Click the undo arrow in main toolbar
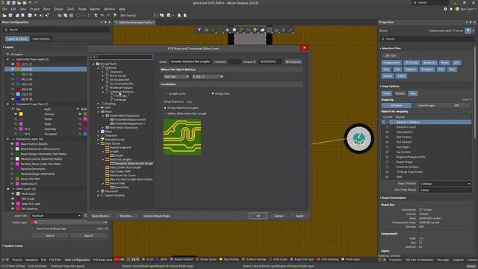This screenshot has width=478, height=269. coord(102,15)
